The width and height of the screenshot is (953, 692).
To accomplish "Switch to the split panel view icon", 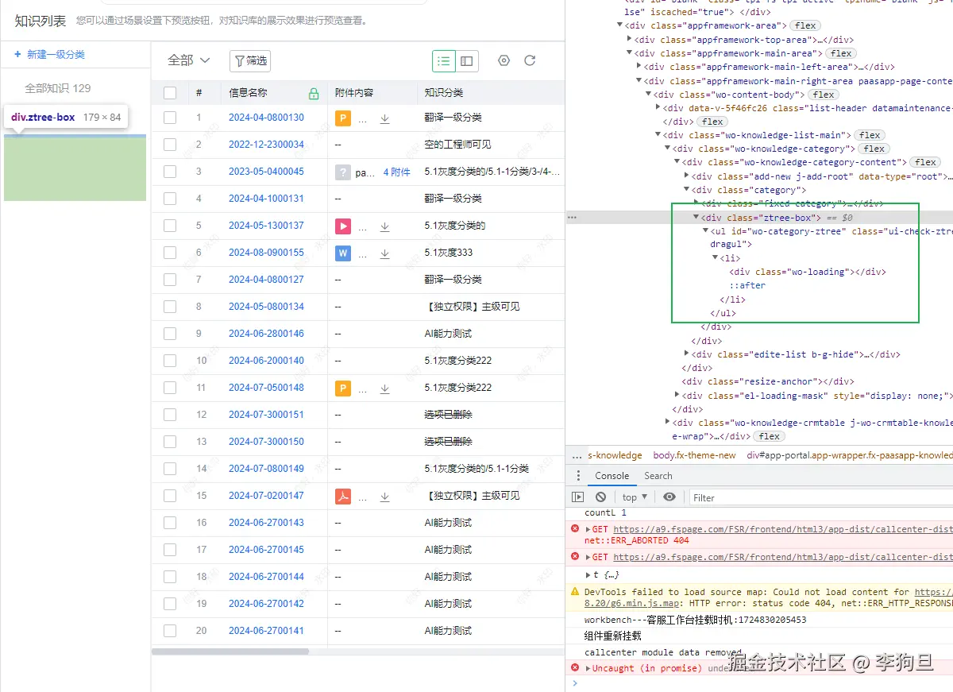I will (x=466, y=60).
